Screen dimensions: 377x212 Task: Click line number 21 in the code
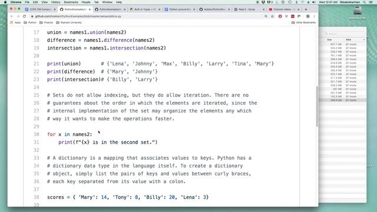click(37, 64)
